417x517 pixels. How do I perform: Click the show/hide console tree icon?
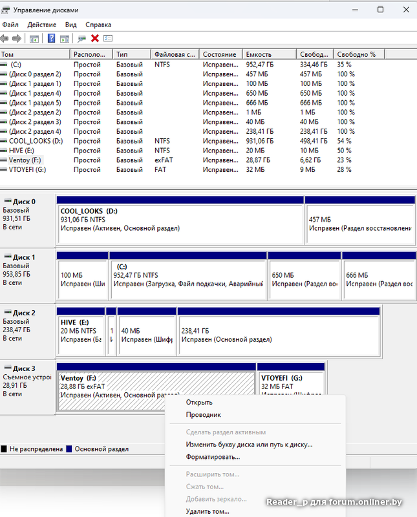[x=34, y=39]
